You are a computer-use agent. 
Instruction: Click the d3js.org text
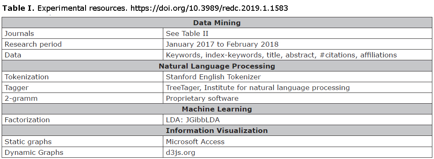coord(181,153)
